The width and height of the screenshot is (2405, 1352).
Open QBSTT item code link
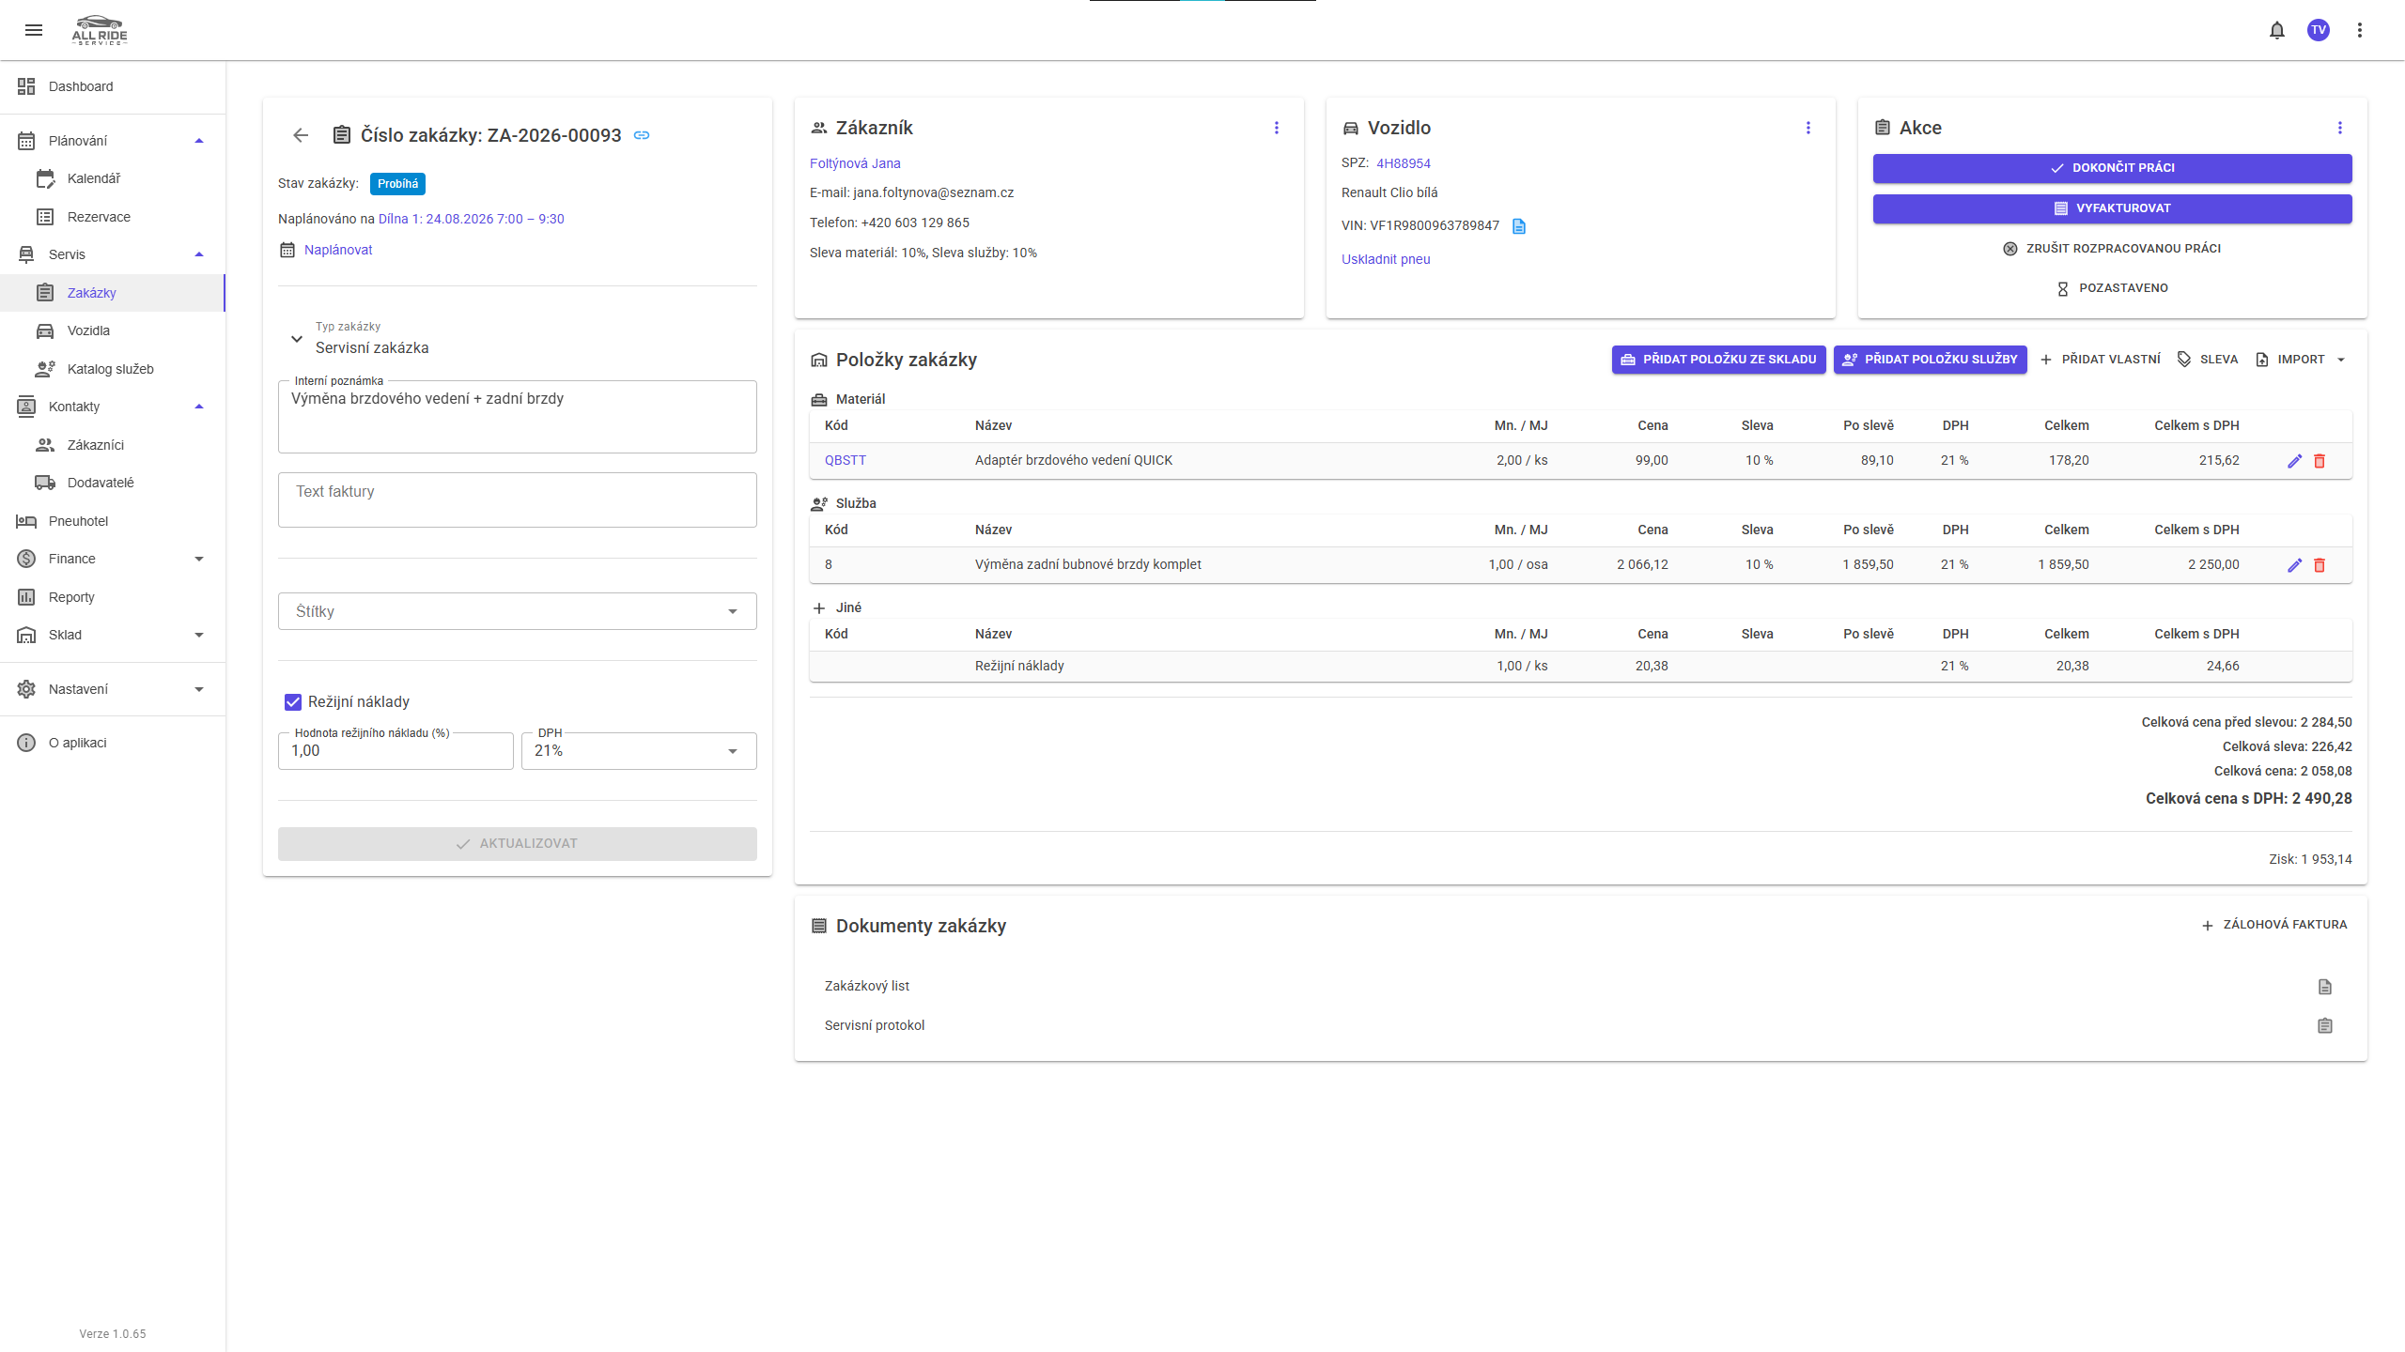click(846, 460)
